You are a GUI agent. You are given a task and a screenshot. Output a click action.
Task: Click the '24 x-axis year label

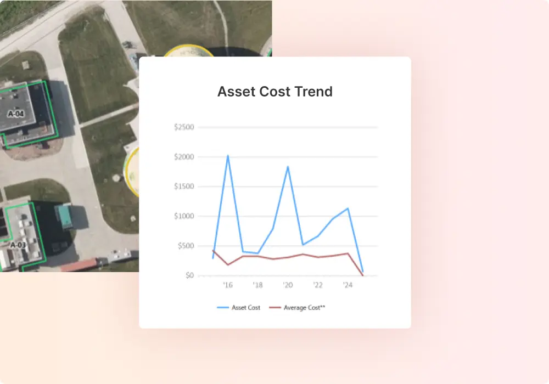click(348, 285)
